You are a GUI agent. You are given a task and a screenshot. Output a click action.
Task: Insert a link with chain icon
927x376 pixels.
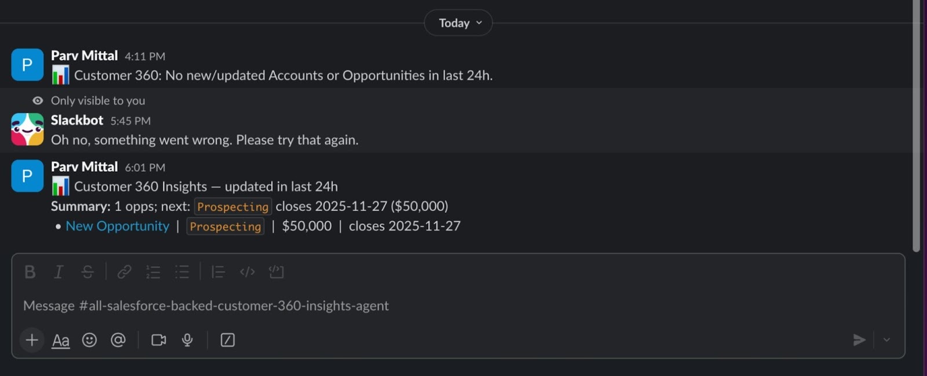pyautogui.click(x=125, y=272)
